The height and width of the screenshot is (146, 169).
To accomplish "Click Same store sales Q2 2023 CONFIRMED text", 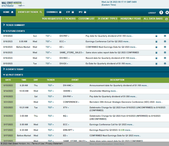I will (x=112, y=53).
